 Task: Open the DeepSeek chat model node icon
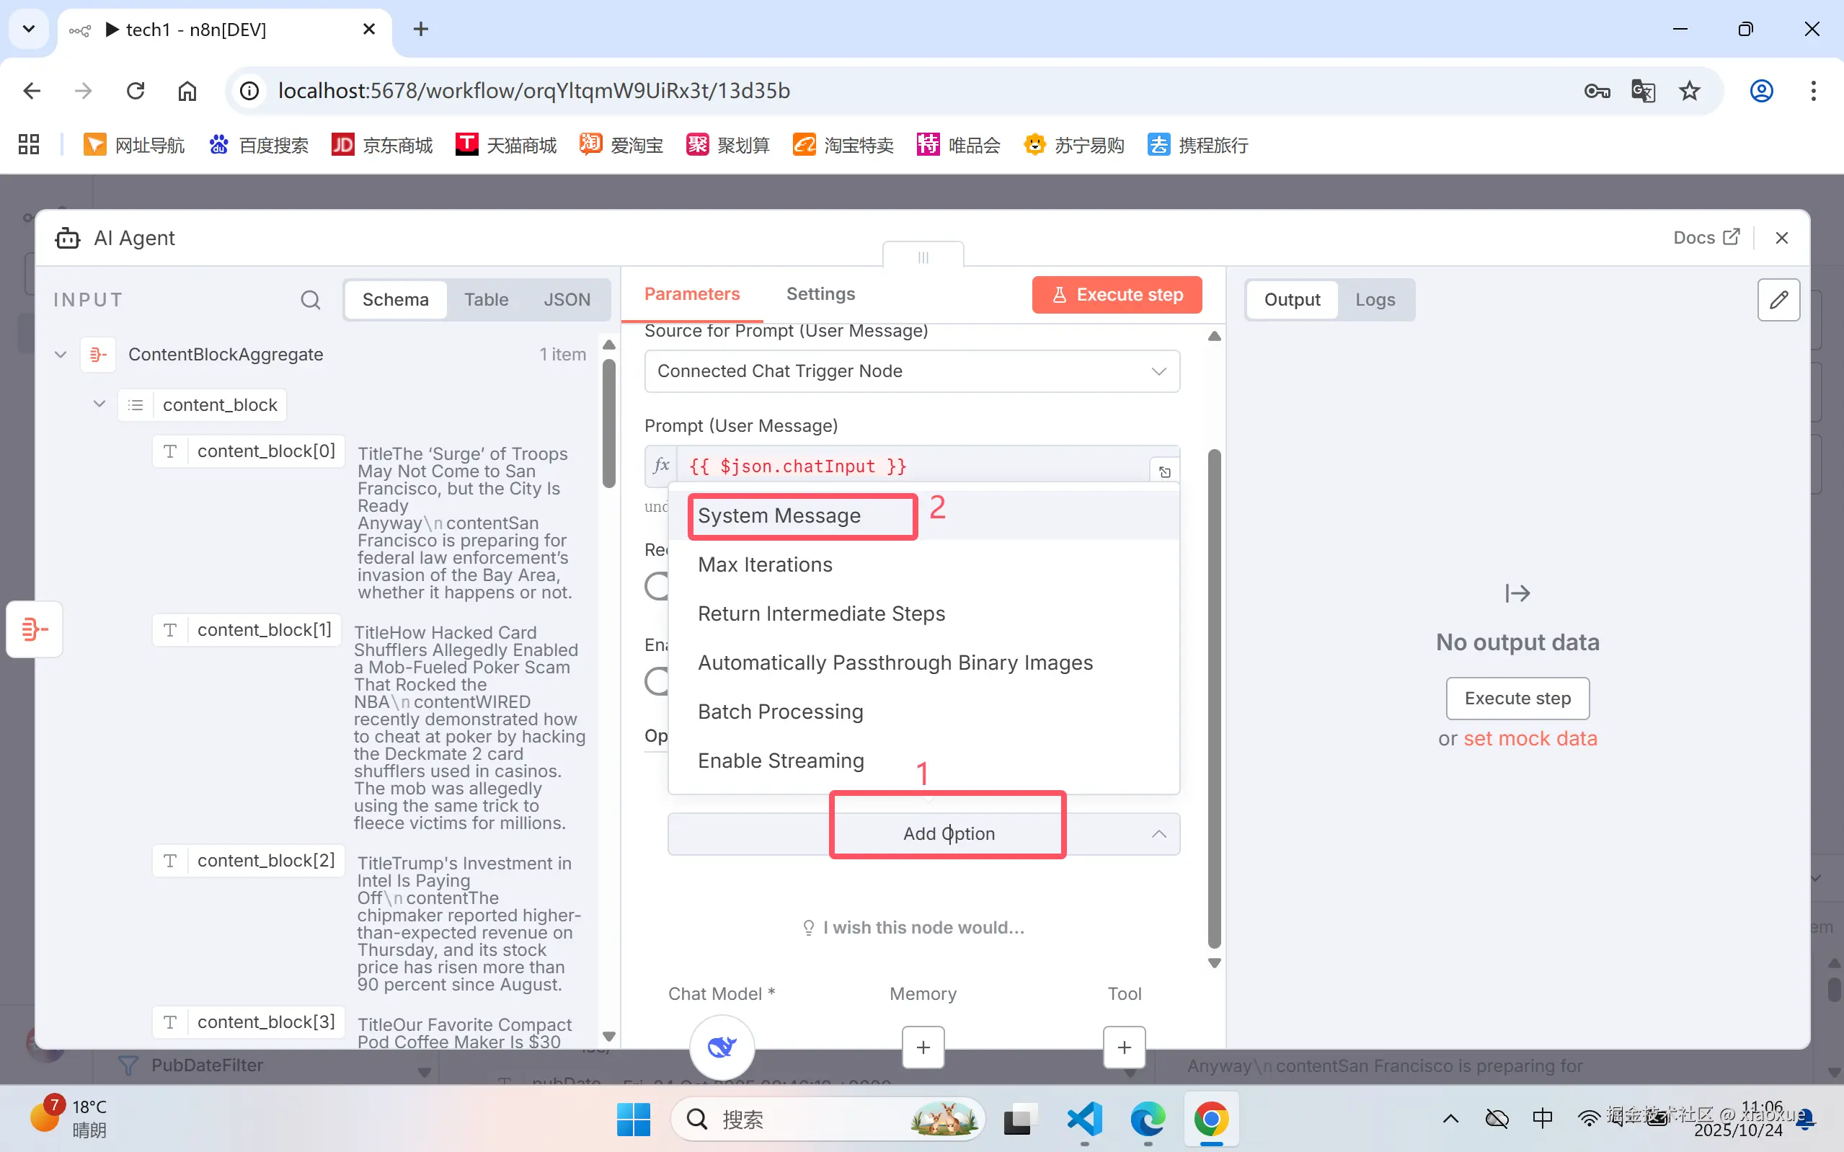pyautogui.click(x=722, y=1047)
